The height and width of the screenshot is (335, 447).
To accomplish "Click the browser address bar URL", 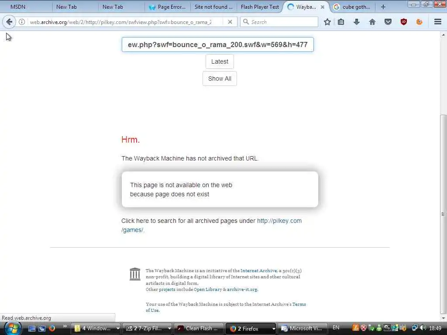I will 121,22.
